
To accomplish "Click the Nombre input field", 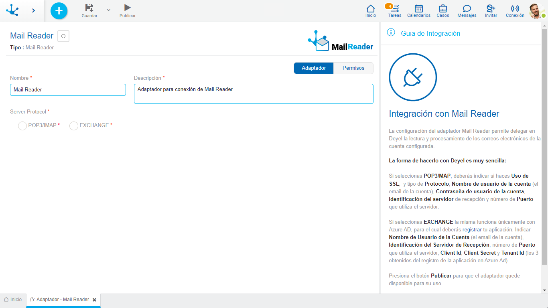I will click(68, 90).
